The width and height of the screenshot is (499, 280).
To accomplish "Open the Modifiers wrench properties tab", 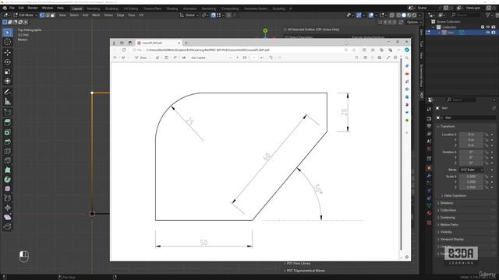I will pos(429,176).
